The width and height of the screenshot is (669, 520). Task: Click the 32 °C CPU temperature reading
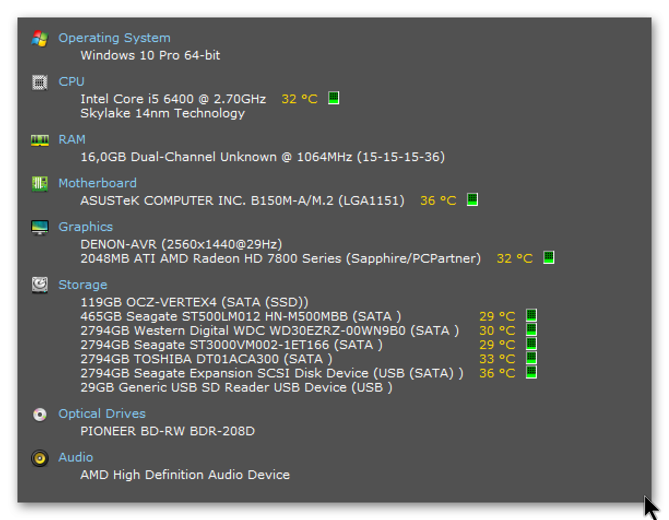pyautogui.click(x=299, y=99)
